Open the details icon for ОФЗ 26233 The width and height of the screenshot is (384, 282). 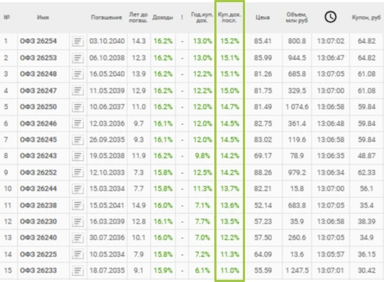(78, 270)
